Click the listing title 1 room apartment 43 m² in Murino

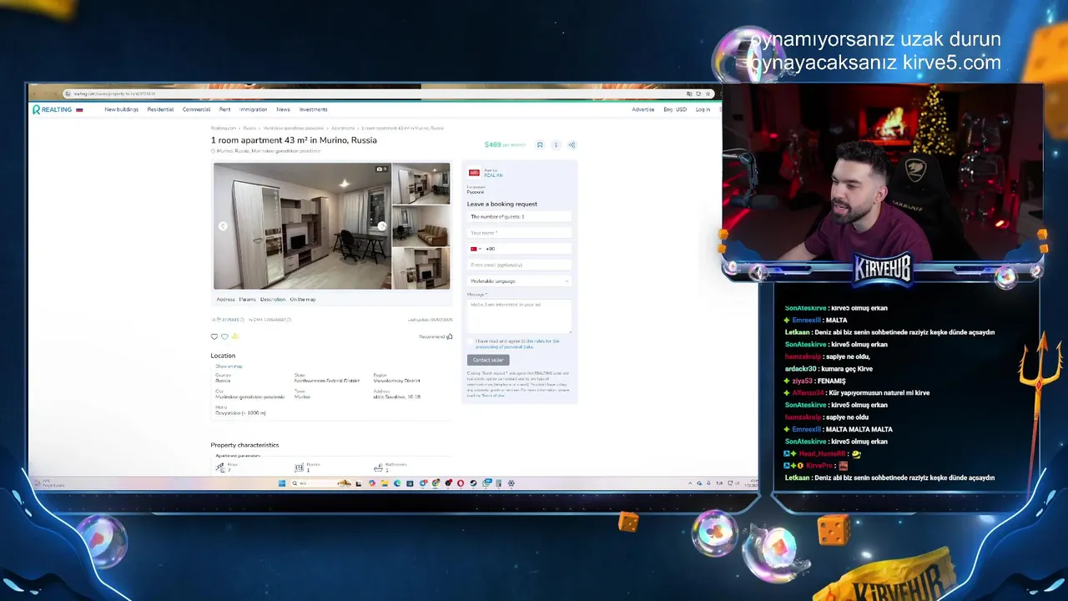click(x=294, y=140)
